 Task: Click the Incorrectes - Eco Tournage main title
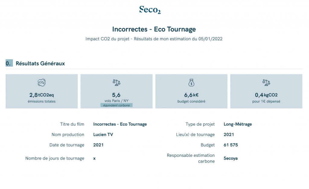[154, 29]
